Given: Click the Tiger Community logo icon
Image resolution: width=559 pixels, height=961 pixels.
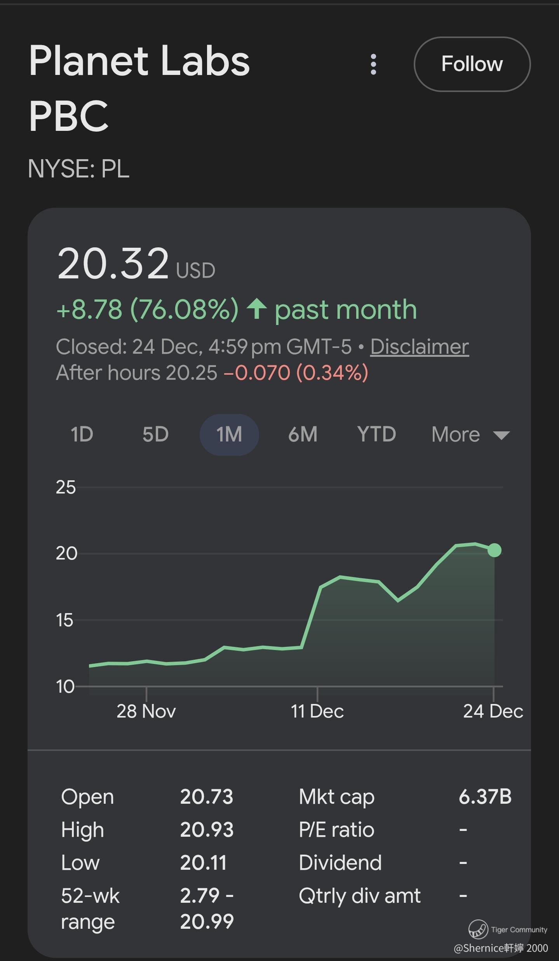Looking at the screenshot, I should (x=478, y=929).
